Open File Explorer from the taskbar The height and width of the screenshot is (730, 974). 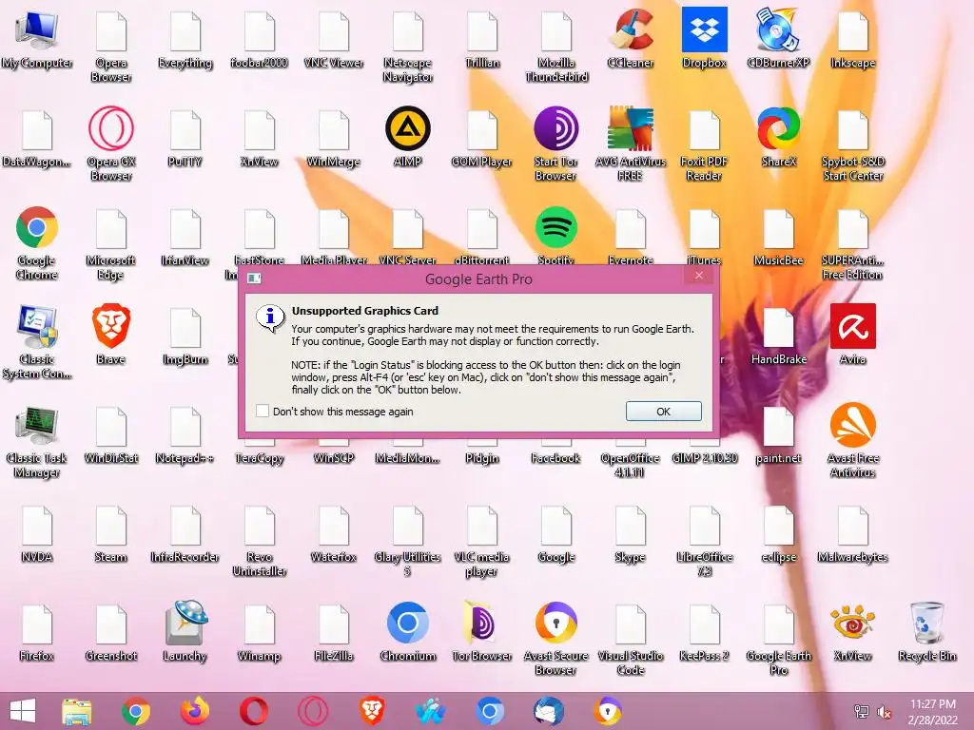(x=77, y=711)
